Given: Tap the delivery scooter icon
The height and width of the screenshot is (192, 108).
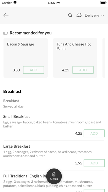Looking at the screenshot, I should [79, 15].
